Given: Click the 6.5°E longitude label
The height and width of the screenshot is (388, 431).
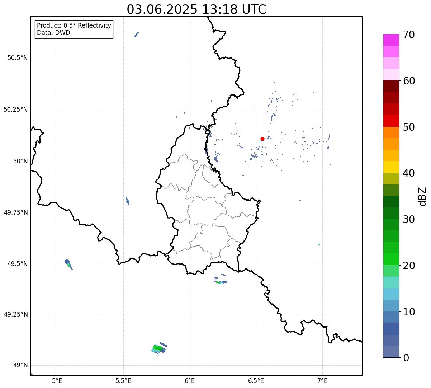Looking at the screenshot, I should (256, 380).
